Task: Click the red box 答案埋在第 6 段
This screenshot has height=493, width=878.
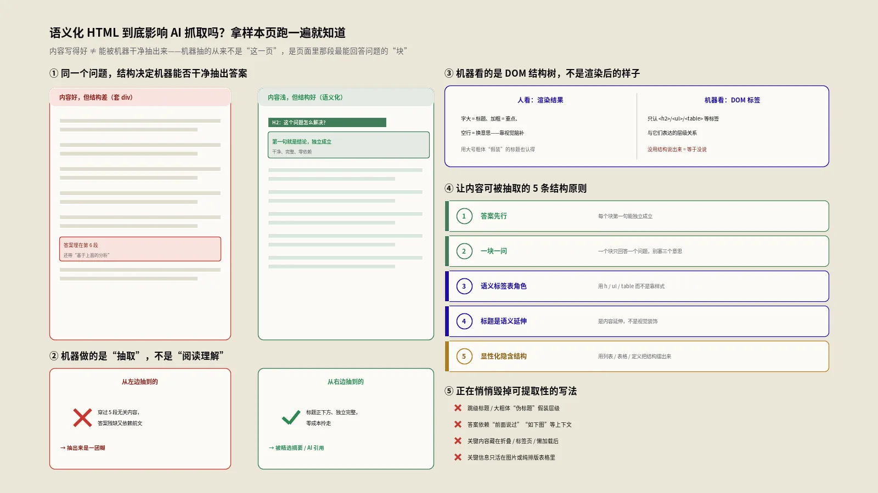Action: coord(140,249)
